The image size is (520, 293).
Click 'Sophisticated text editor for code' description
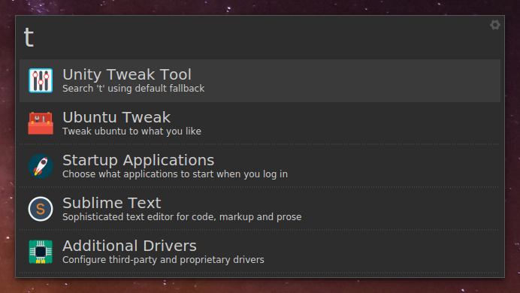[x=182, y=217]
